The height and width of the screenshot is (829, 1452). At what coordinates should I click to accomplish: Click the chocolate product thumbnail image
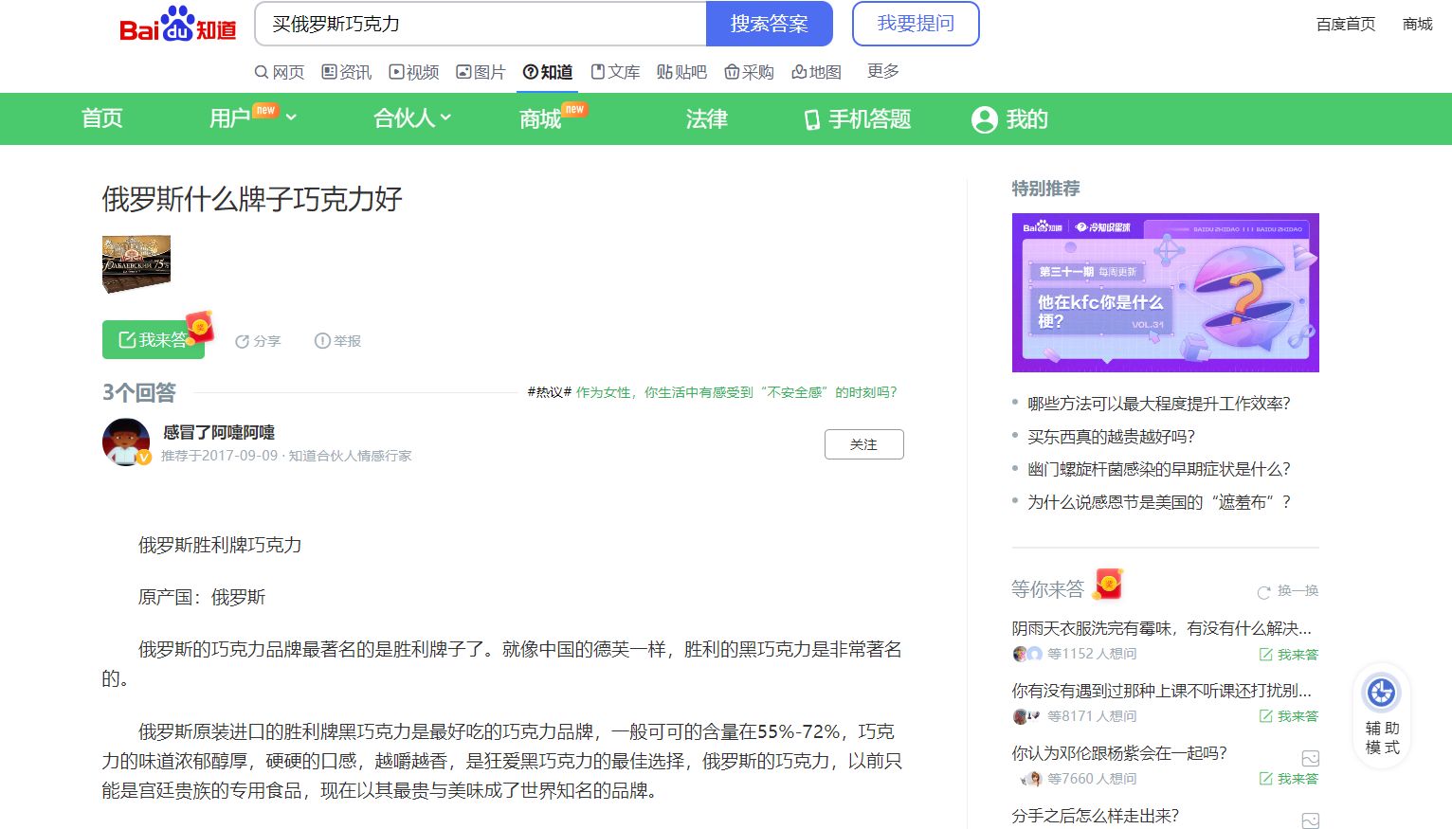tap(136, 264)
